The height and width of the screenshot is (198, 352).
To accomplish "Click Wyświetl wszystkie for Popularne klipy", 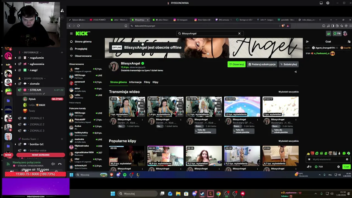I will click(288, 141).
